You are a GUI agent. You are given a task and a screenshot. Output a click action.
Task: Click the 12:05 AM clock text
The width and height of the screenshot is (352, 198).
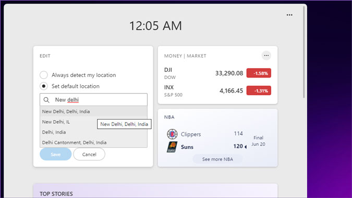point(155,25)
